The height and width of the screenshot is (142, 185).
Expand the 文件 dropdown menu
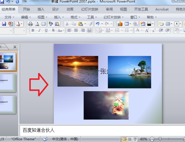(x=10, y=17)
